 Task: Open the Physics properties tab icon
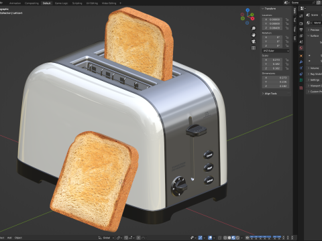tap(301, 68)
